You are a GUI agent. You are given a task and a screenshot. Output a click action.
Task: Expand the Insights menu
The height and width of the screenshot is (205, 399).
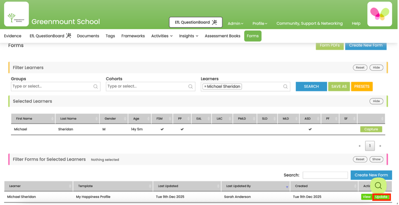[189, 36]
